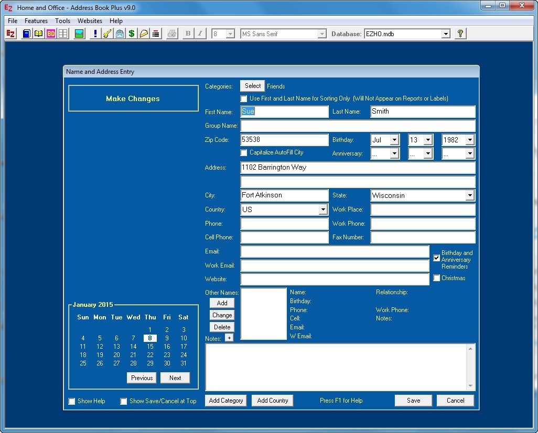Screen dimensions: 538x433
Task: Open the envelope search toolbar icon
Action: click(x=120, y=33)
